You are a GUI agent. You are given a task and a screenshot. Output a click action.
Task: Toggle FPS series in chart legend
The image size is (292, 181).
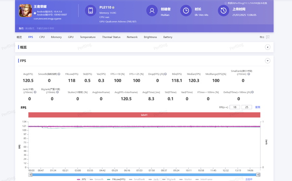tap(81, 179)
